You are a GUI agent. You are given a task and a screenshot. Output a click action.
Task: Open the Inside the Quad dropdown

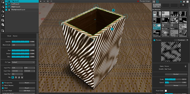tap(18, 93)
